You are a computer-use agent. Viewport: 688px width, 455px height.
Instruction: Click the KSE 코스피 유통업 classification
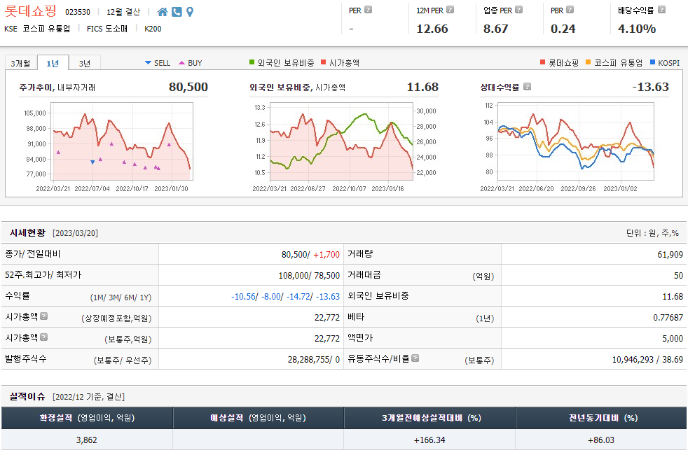(x=37, y=29)
